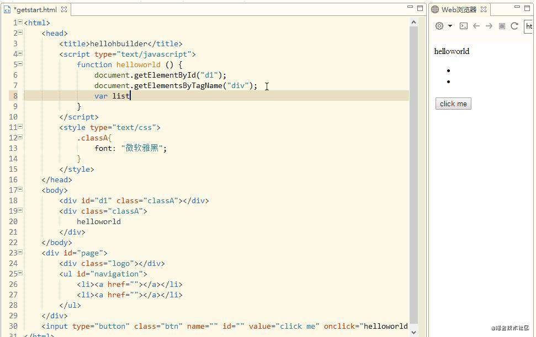Click 'navigation' id value on line 25

tap(116, 274)
